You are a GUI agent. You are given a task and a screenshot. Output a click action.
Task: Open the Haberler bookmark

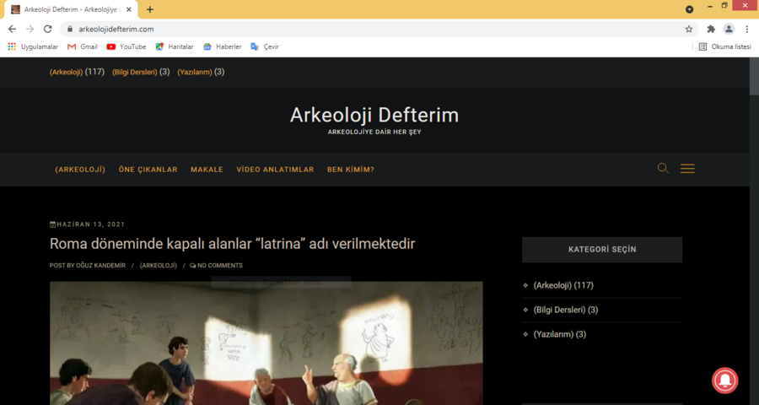[222, 46]
